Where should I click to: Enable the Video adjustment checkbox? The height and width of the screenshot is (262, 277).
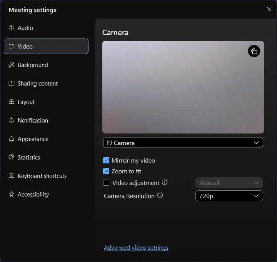[x=107, y=183]
